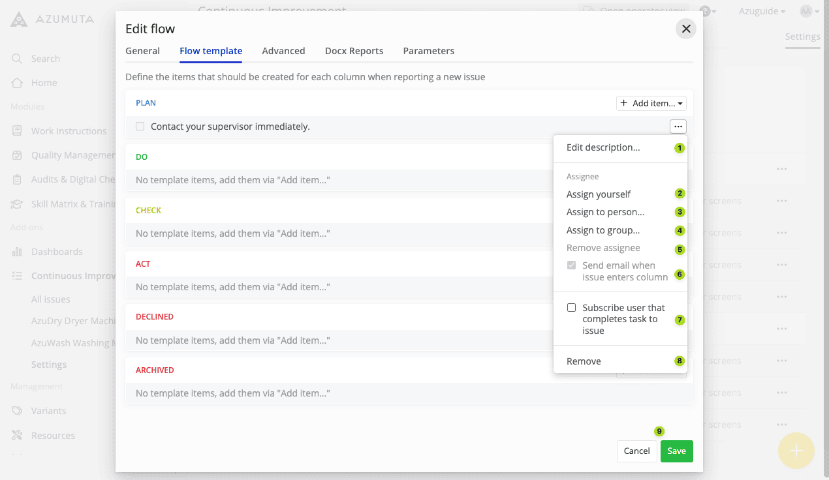Click the yellow plus floating button
This screenshot has width=829, height=480.
coord(796,451)
